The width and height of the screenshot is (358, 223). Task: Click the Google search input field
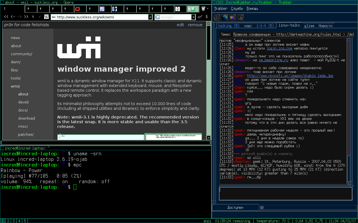pos(175,17)
